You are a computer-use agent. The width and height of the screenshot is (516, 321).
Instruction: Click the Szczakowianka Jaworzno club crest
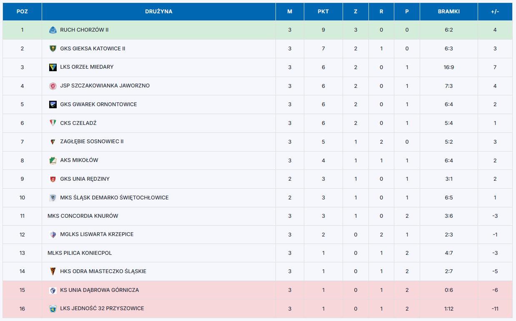click(53, 86)
